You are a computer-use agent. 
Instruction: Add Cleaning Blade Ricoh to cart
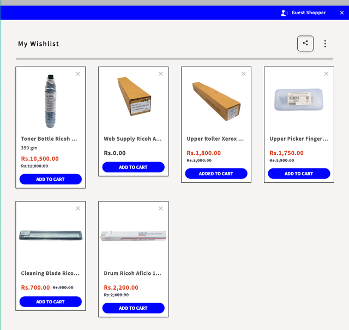(51, 302)
